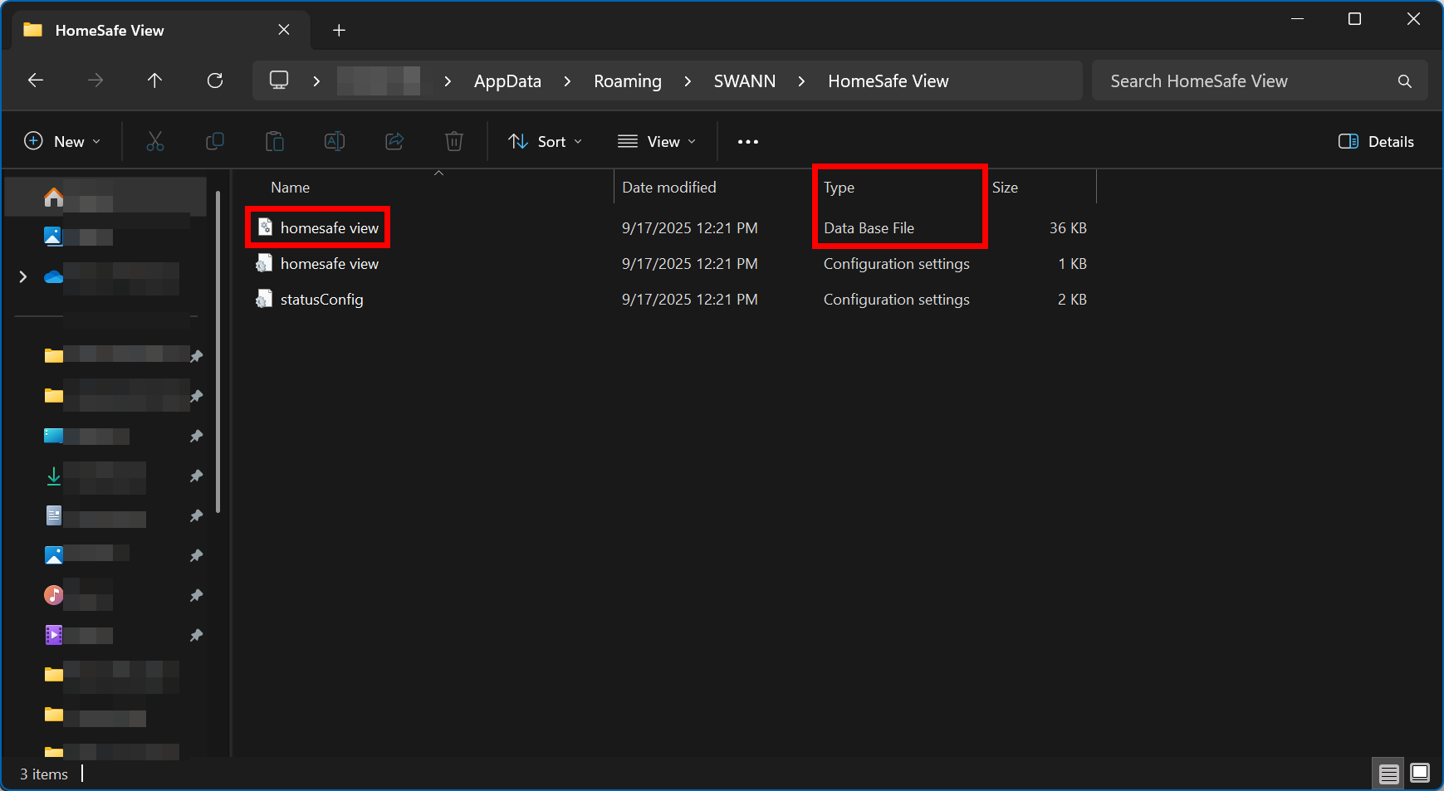
Task: Expand the OneDrive tree item
Action: 23,277
